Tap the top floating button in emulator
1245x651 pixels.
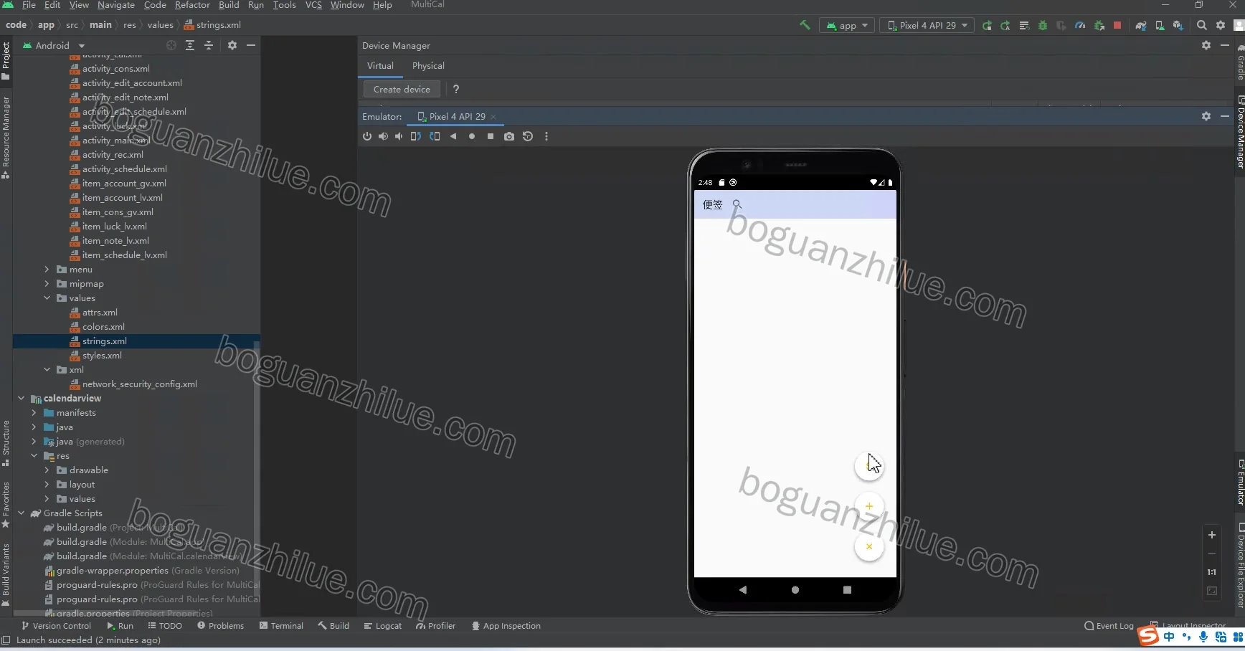pyautogui.click(x=869, y=465)
